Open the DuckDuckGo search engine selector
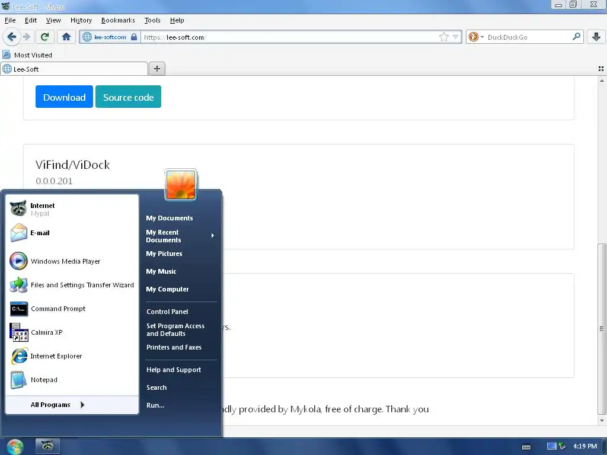 pyautogui.click(x=476, y=37)
